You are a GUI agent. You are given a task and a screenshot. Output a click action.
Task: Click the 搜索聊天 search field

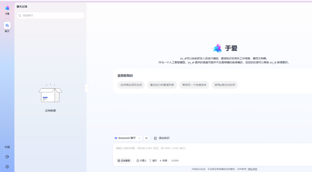pos(50,16)
